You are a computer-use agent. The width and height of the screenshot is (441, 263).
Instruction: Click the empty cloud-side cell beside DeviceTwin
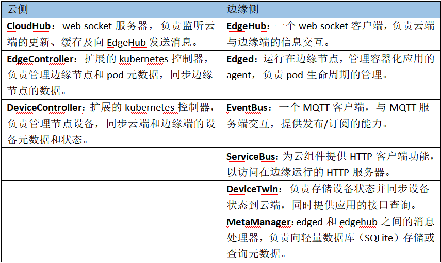[111, 196]
